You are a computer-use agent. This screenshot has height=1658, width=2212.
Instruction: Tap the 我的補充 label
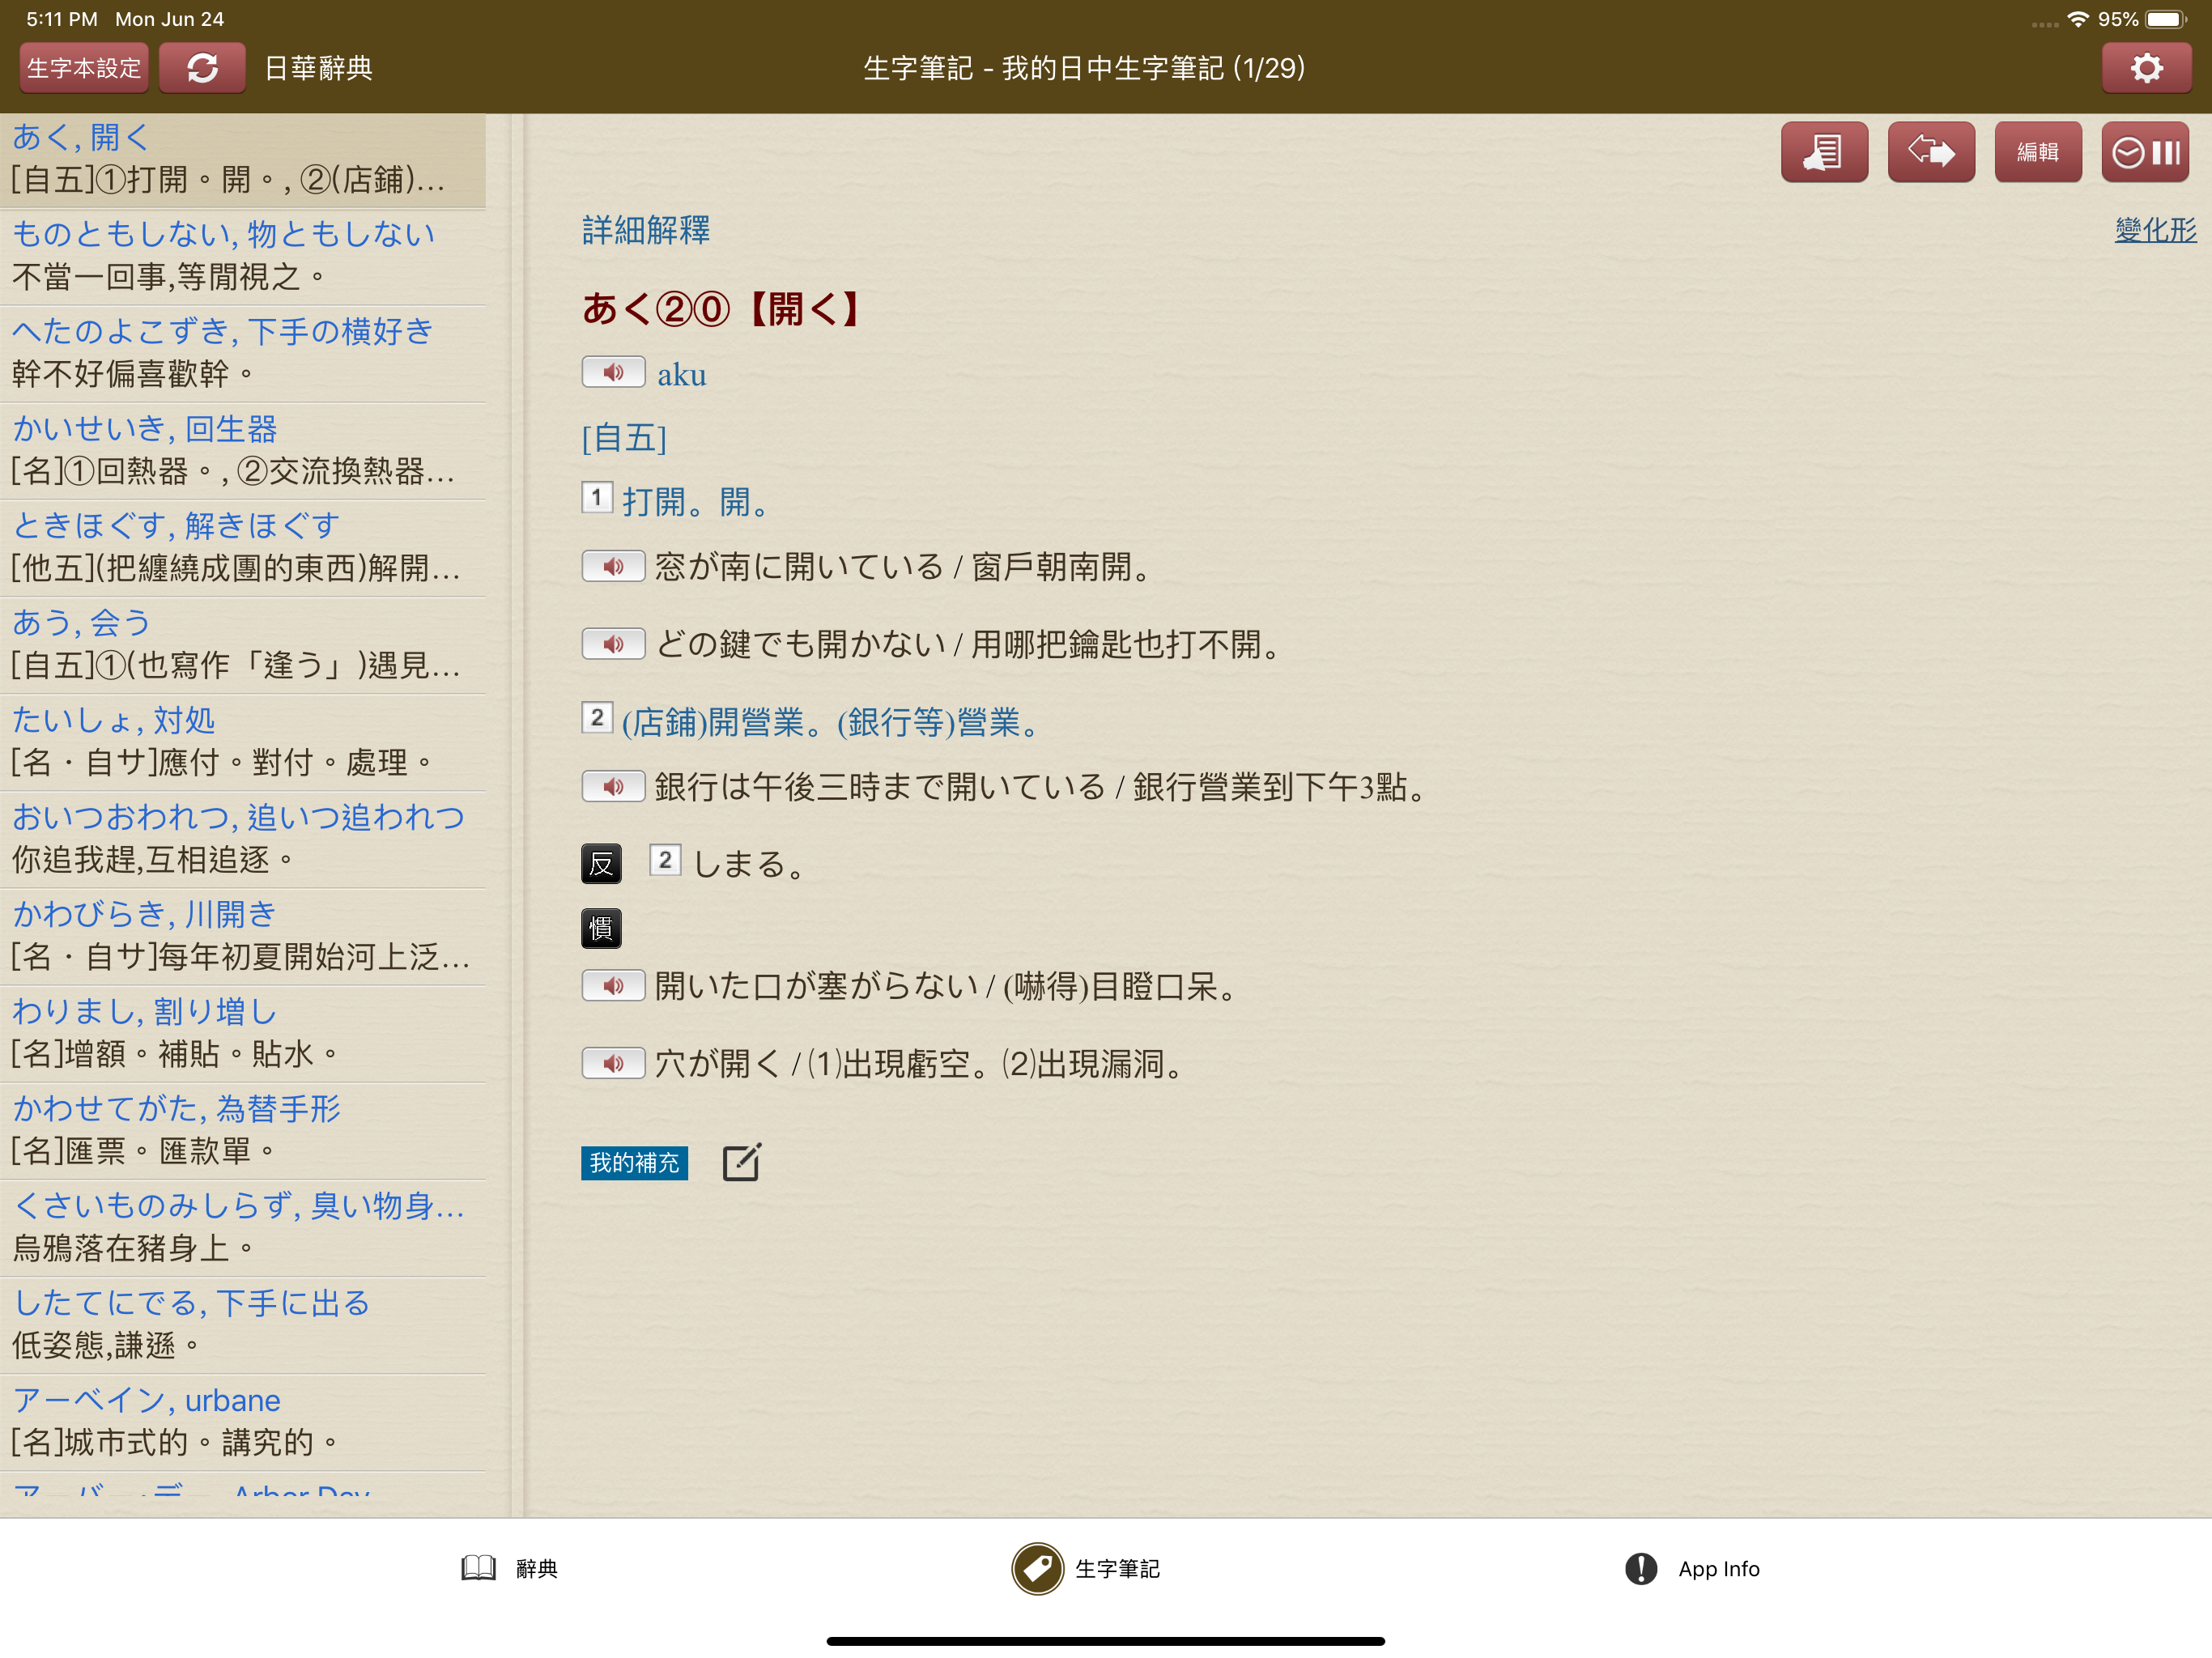tap(634, 1163)
